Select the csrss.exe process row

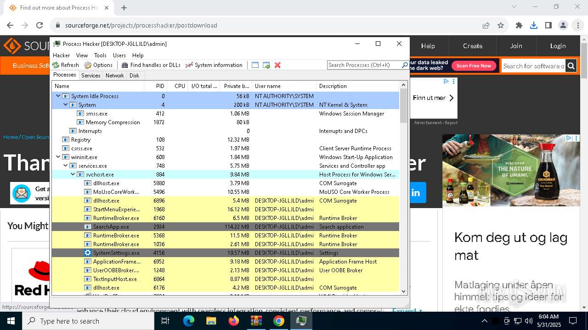coord(226,148)
